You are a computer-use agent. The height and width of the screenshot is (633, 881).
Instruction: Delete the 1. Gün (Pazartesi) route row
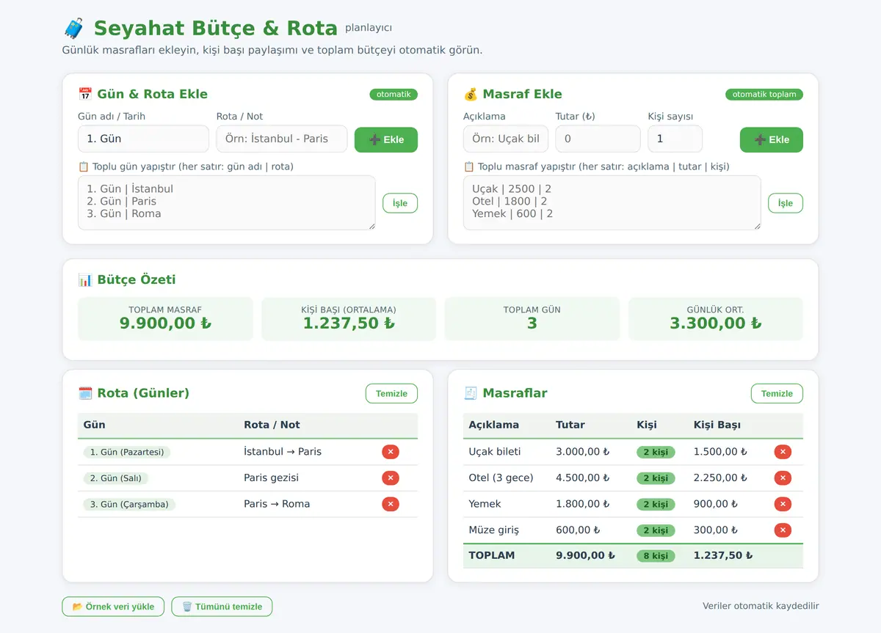(x=391, y=452)
